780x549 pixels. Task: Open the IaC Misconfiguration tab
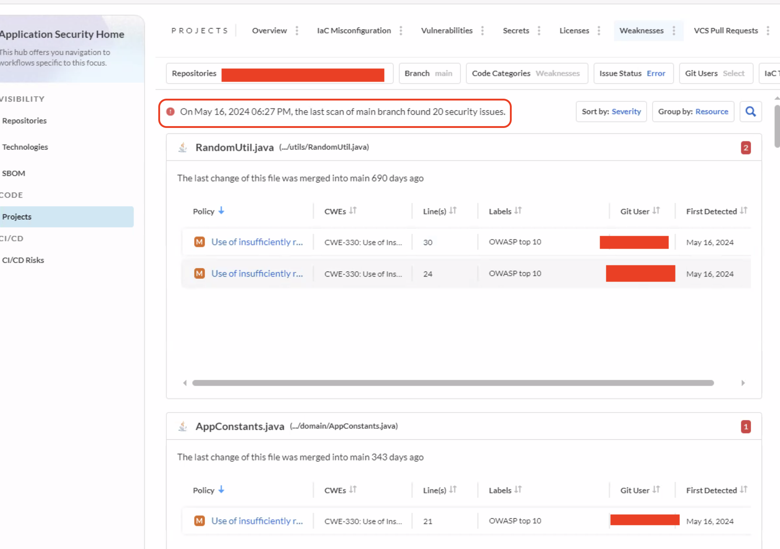(x=353, y=31)
